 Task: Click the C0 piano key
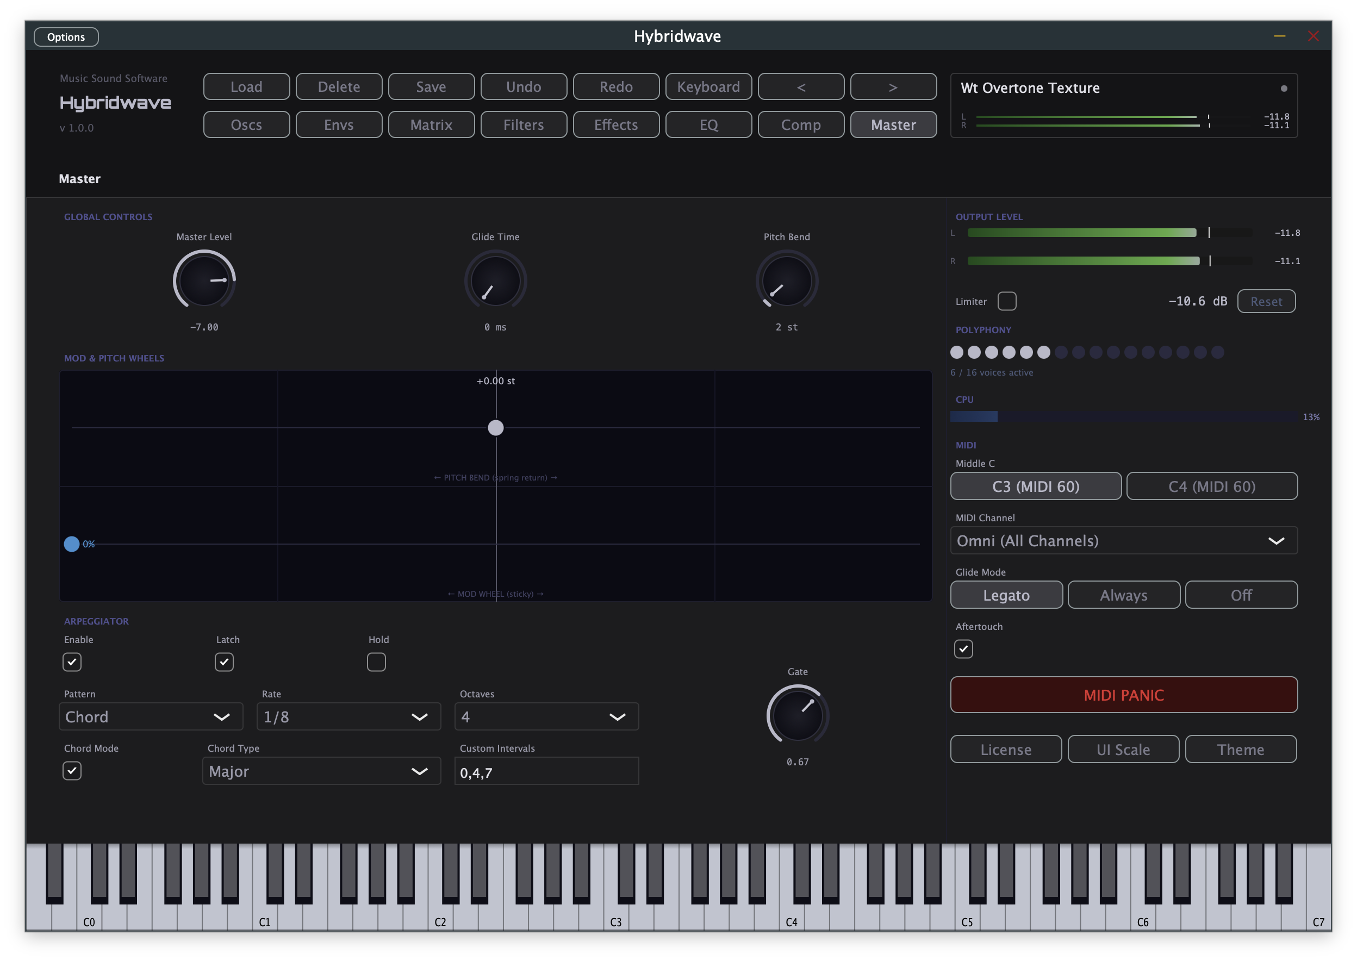(x=89, y=917)
